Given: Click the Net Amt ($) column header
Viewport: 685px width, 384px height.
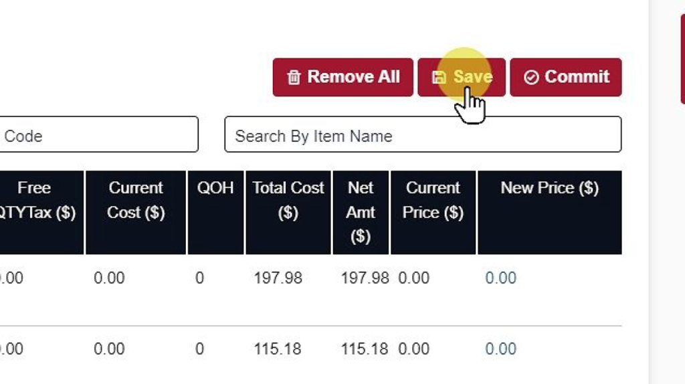Looking at the screenshot, I should (361, 212).
